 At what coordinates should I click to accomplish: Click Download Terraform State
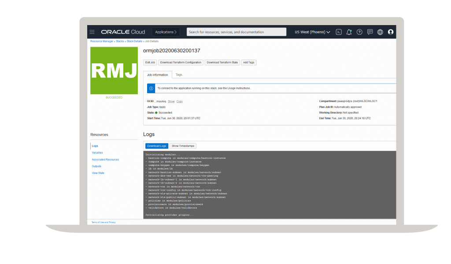point(222,62)
